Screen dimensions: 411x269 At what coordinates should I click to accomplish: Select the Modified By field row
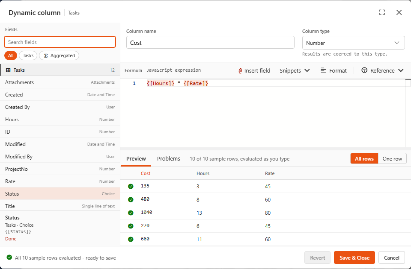pyautogui.click(x=60, y=157)
